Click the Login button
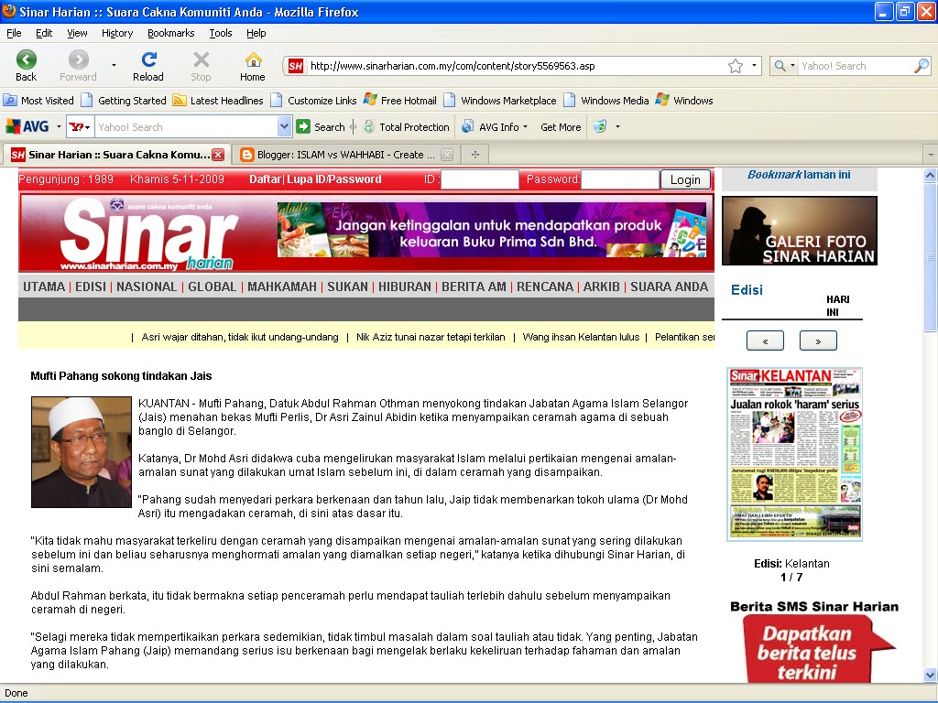 click(x=685, y=180)
